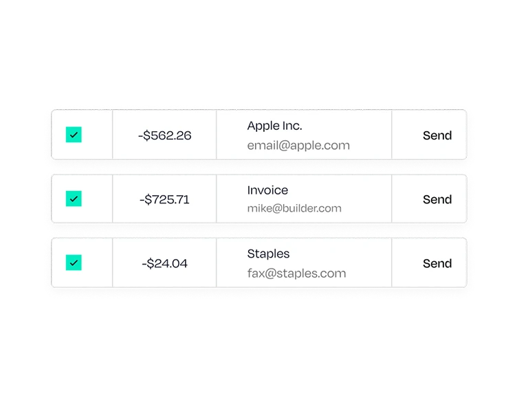The width and height of the screenshot is (517, 404).
Task: Click the -$562.26 amount
Action: 164,135
